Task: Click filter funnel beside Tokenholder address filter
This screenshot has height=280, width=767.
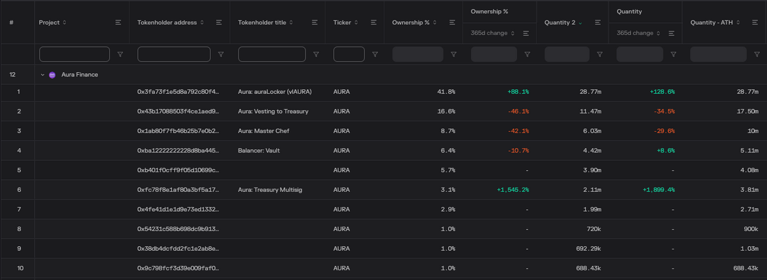Action: (221, 55)
